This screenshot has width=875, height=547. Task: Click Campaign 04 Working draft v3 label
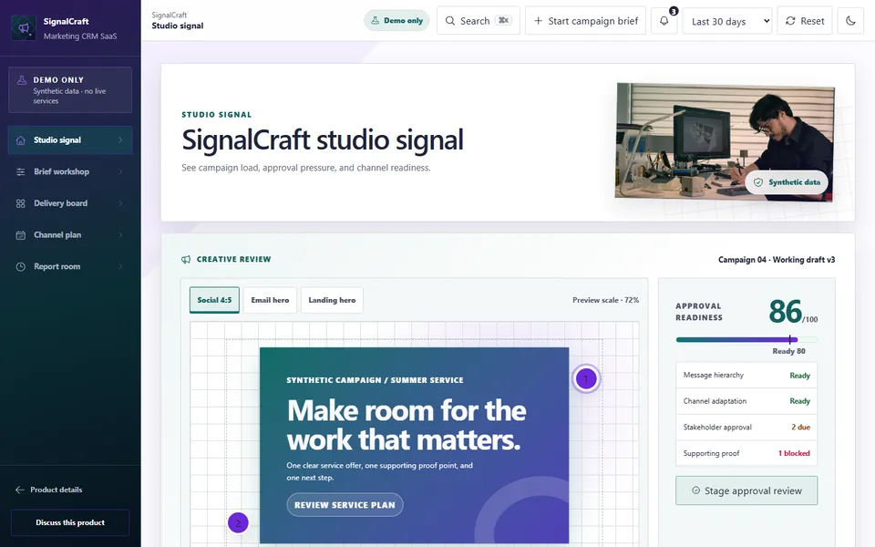(777, 260)
